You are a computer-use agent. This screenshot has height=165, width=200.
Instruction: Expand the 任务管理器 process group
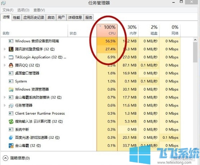5,105
